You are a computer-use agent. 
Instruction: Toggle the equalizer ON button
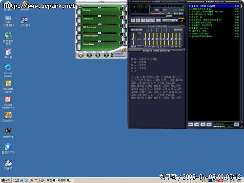pyautogui.click(x=133, y=30)
